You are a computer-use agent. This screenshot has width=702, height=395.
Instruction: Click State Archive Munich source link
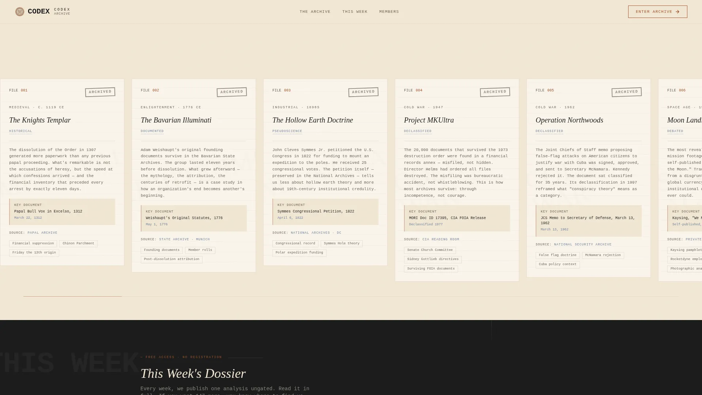[x=184, y=239]
